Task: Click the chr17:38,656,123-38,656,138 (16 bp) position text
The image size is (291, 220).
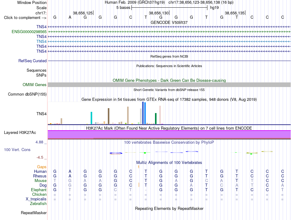Action: [201, 2]
